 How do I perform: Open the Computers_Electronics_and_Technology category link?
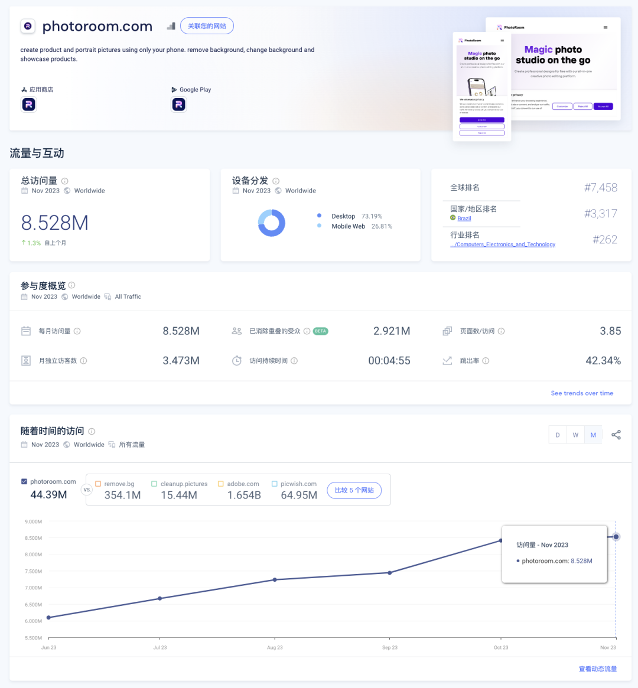click(503, 244)
